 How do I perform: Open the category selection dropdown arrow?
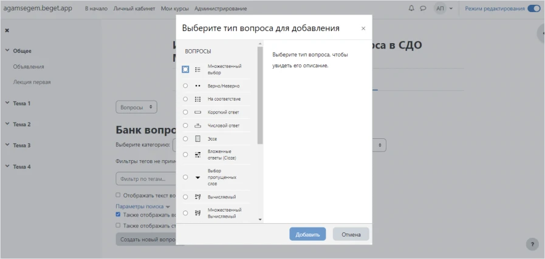click(x=380, y=144)
